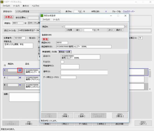Switch to the その他 tab

(54, 52)
